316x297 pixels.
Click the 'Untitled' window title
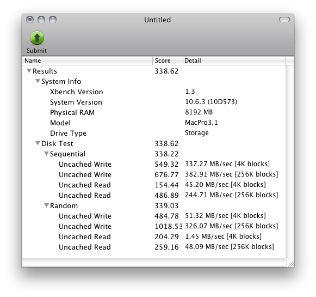tap(157, 20)
